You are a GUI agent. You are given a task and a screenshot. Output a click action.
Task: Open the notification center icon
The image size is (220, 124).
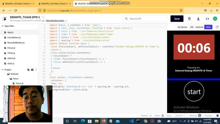[x=216, y=121]
